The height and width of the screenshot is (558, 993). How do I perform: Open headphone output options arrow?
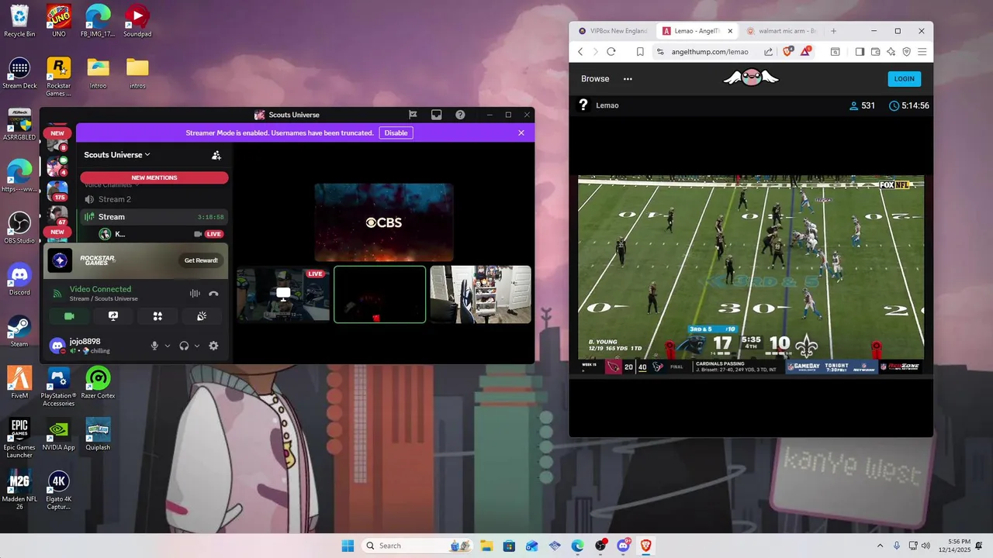pos(197,346)
